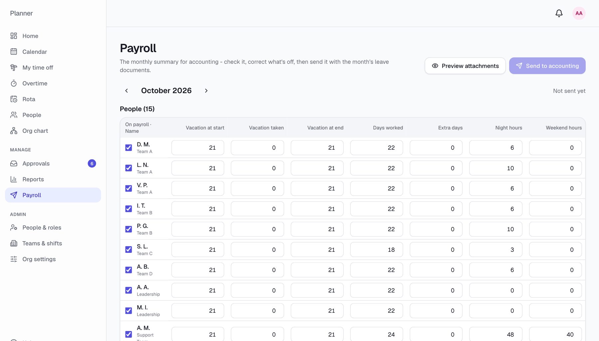Click the Overtime stopwatch icon
The width and height of the screenshot is (599, 341).
pos(14,83)
